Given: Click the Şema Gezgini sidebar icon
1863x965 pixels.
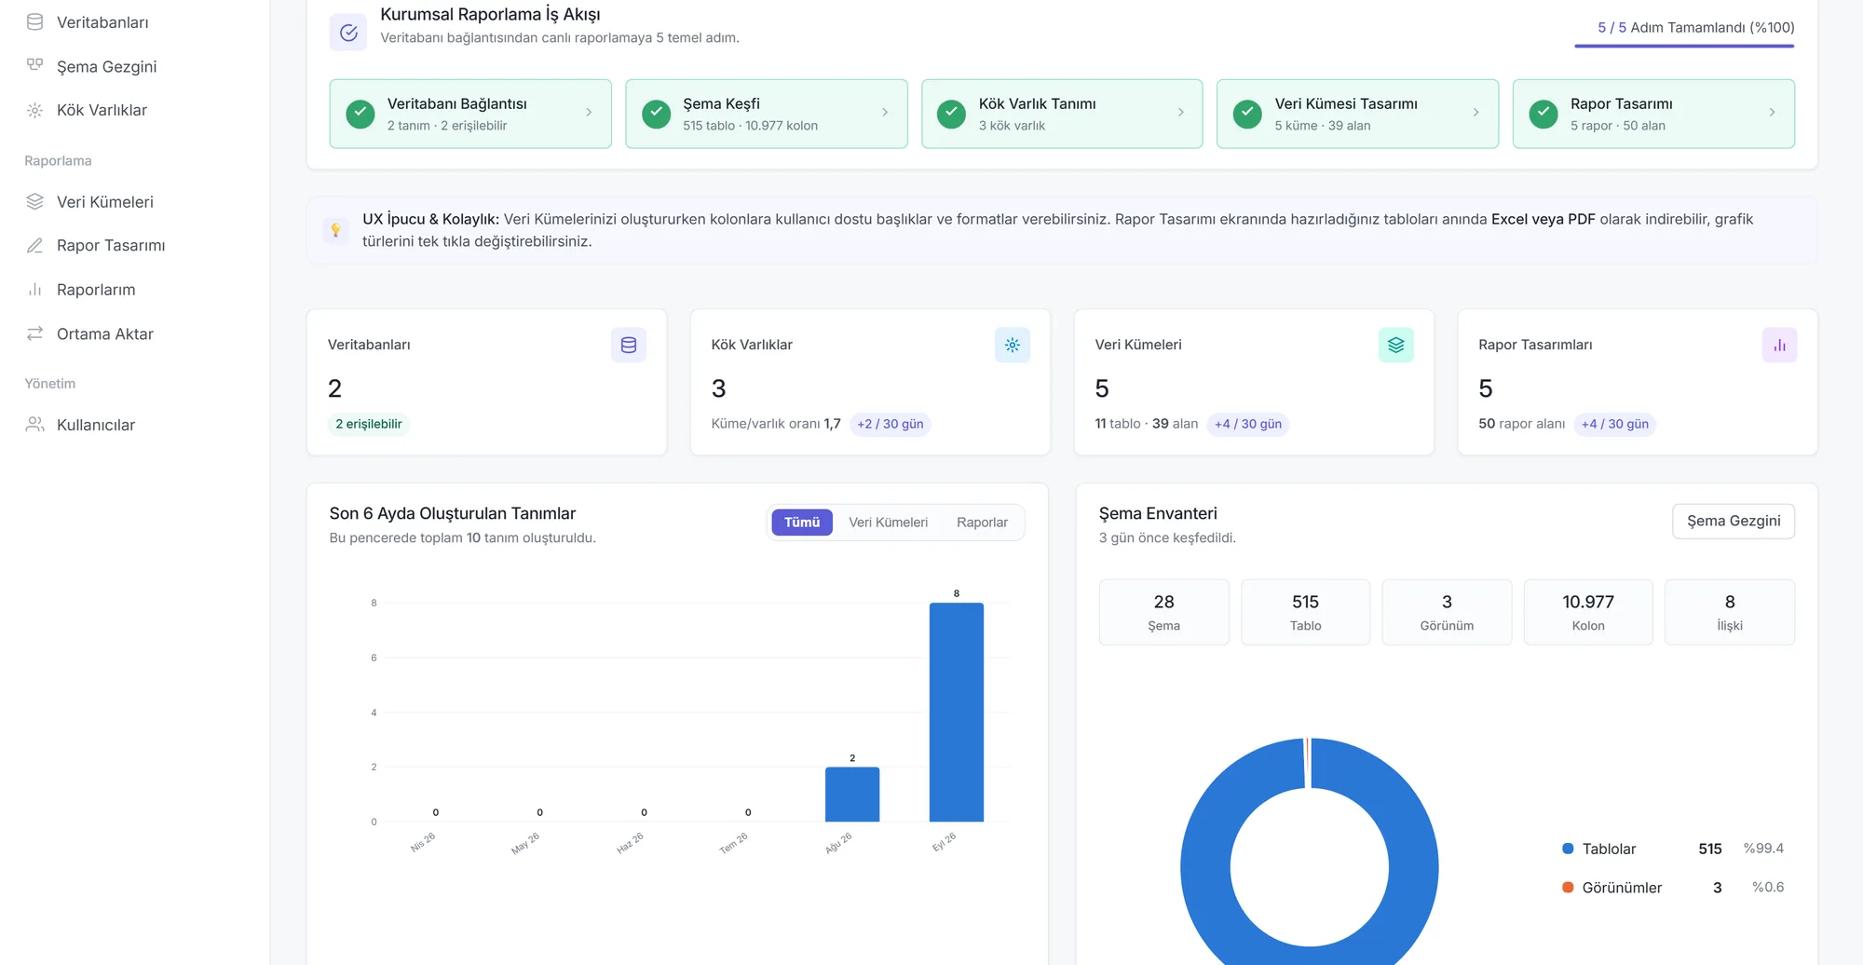Looking at the screenshot, I should click(34, 65).
